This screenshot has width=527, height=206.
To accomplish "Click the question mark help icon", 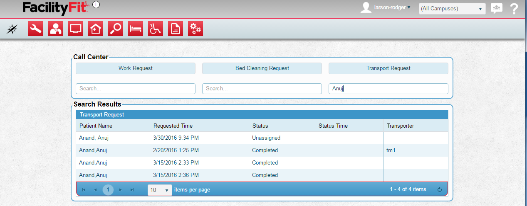I will click(514, 9).
